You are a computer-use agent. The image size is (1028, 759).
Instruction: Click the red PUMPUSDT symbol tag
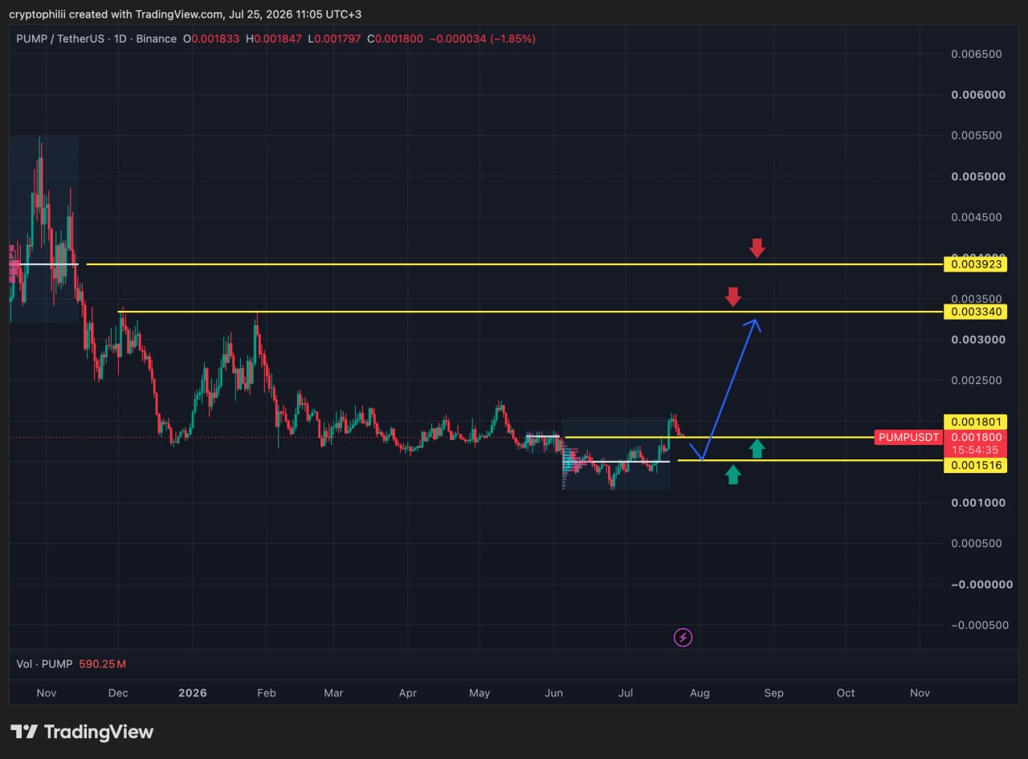(908, 437)
